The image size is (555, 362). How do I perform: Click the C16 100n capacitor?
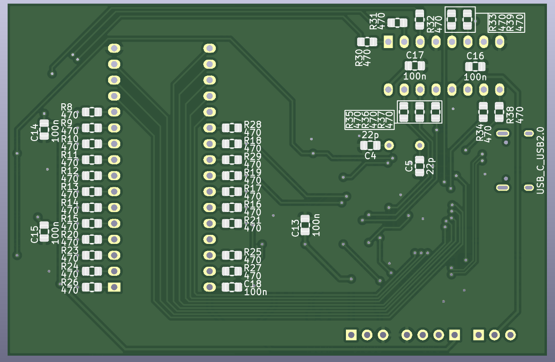[475, 66]
